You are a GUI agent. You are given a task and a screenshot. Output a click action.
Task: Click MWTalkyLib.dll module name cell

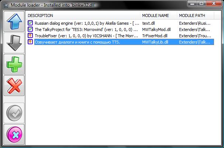[155, 42]
